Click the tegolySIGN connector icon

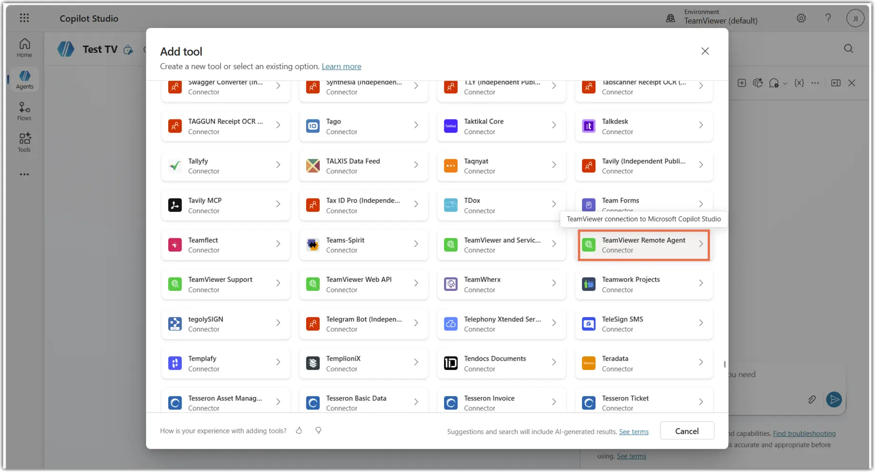click(x=175, y=324)
